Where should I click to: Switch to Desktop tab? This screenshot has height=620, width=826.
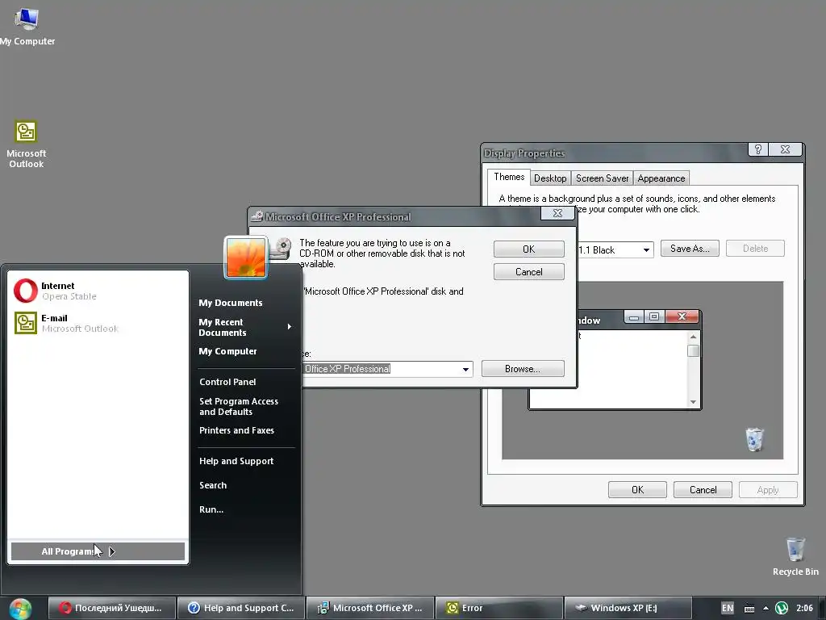click(550, 178)
